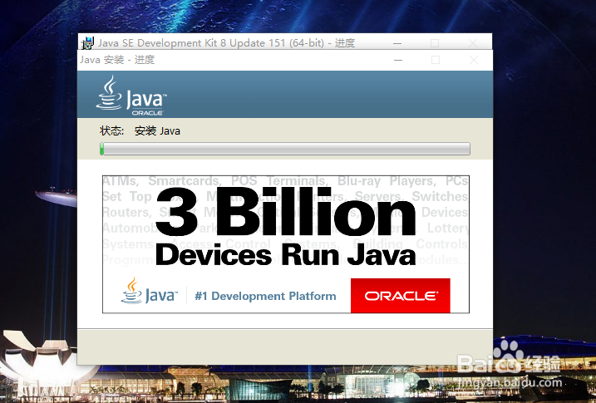Click the installation progress bar

[285, 149]
